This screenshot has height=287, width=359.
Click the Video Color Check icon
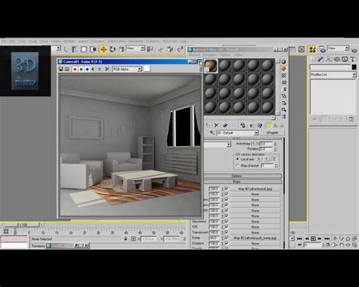point(284,89)
